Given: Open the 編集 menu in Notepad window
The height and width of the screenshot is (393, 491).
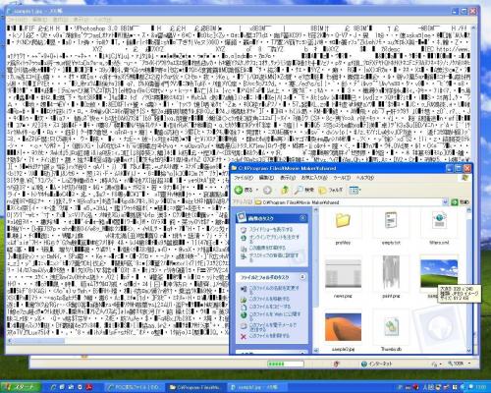Looking at the screenshot, I should tap(39, 20).
